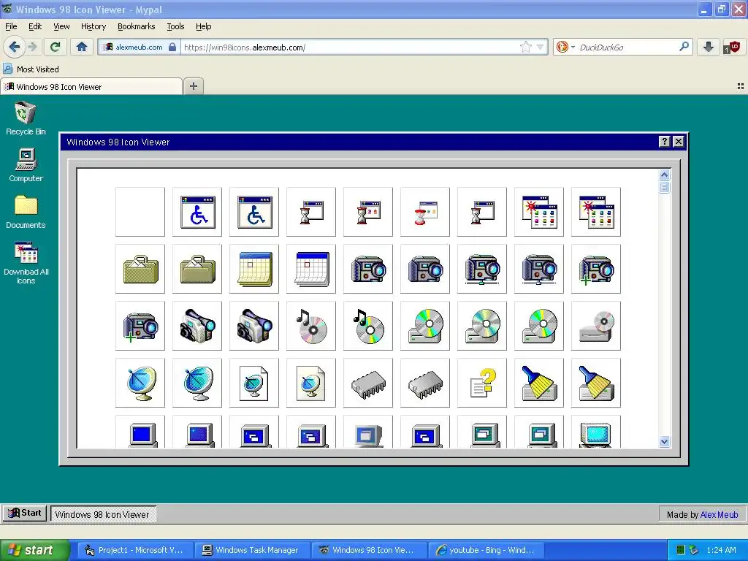Click the list all tabs icon
The image size is (748, 561).
741,86
